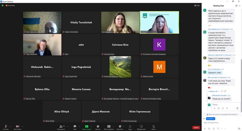
Task: Unmute the microphone
Action: tap(6, 127)
